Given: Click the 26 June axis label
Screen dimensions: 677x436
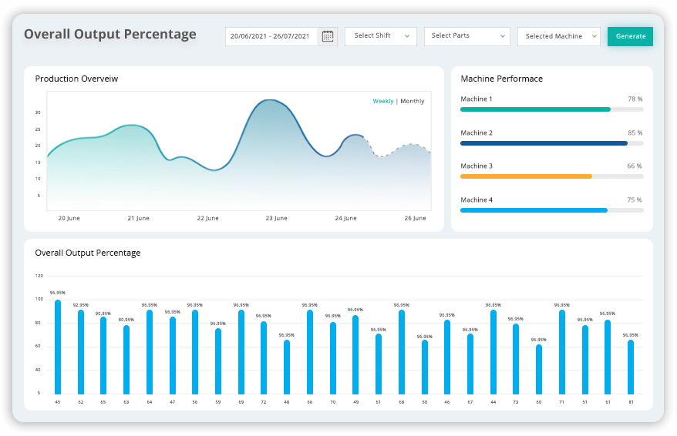Looking at the screenshot, I should [x=415, y=219].
